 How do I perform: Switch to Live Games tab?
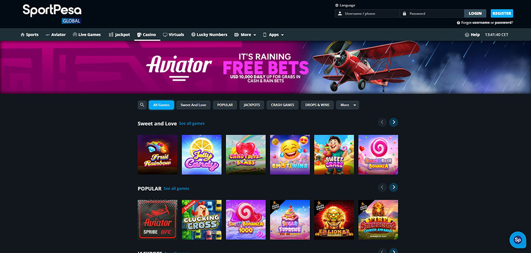pyautogui.click(x=87, y=35)
